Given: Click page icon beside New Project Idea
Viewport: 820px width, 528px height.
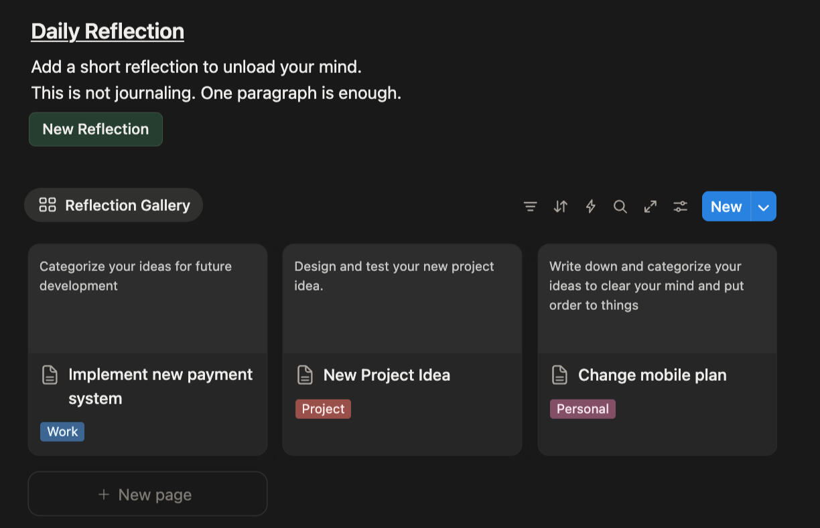Looking at the screenshot, I should [x=305, y=375].
